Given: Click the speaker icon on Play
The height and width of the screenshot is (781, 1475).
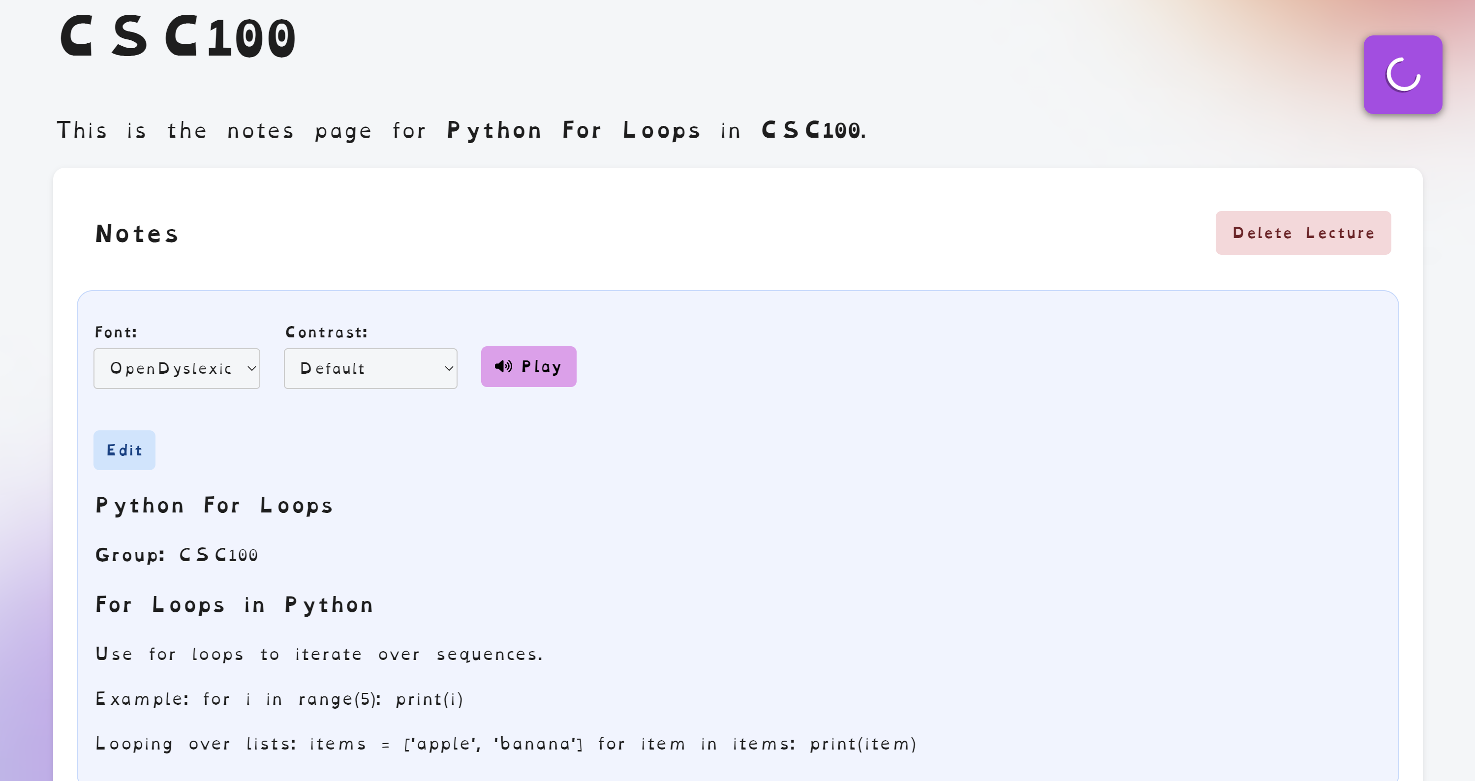Looking at the screenshot, I should pyautogui.click(x=503, y=366).
